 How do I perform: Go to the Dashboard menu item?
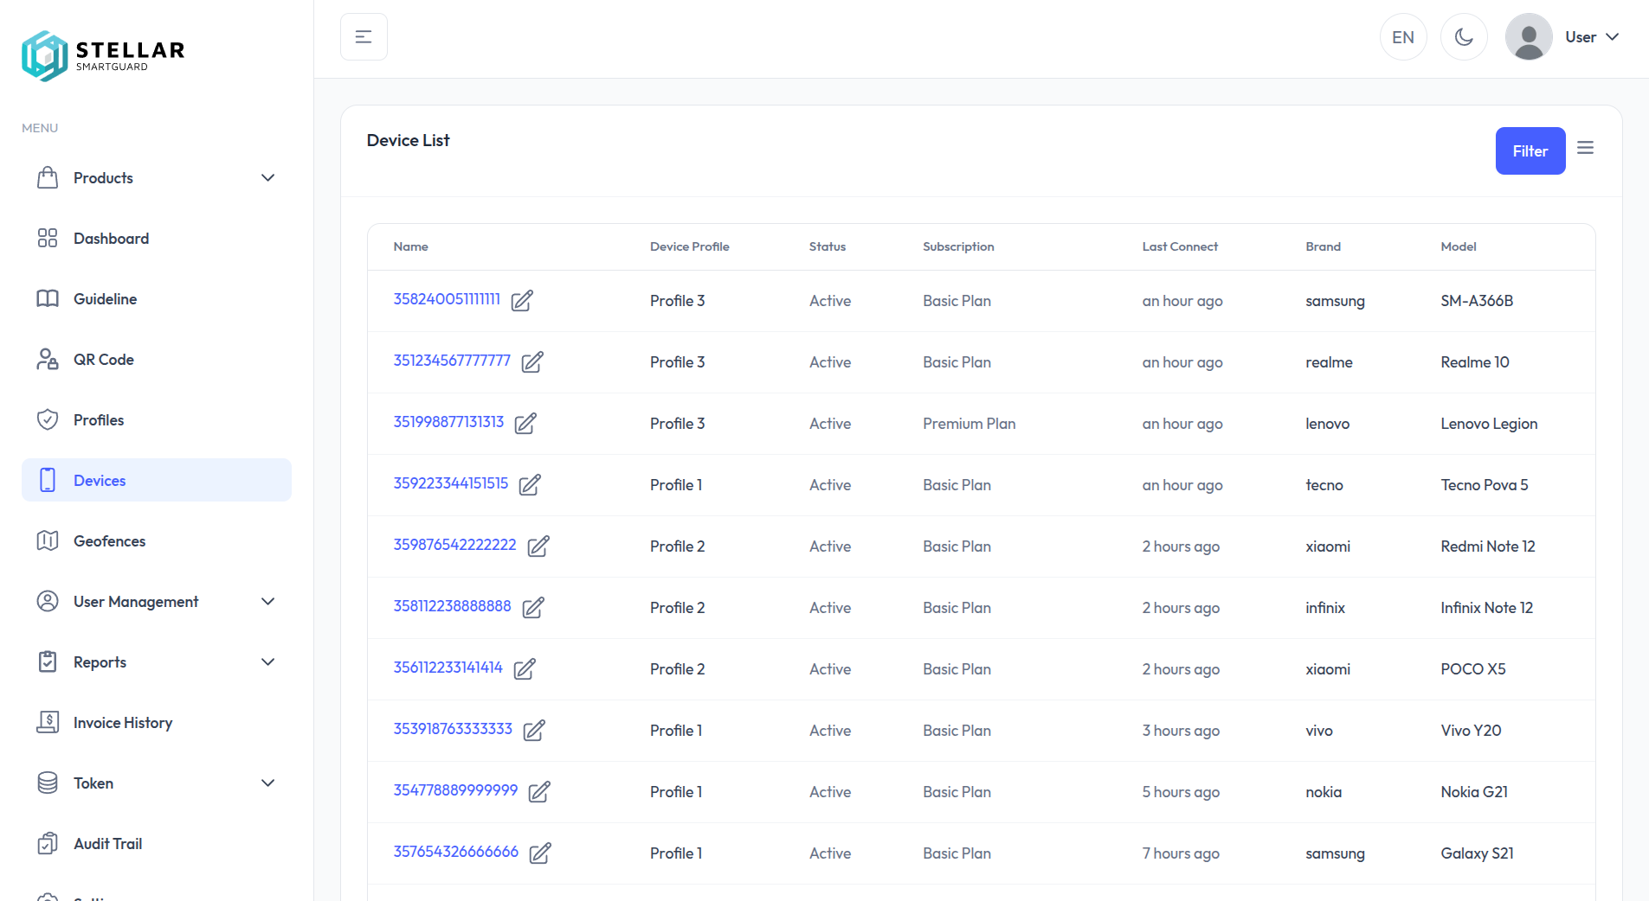(x=113, y=238)
